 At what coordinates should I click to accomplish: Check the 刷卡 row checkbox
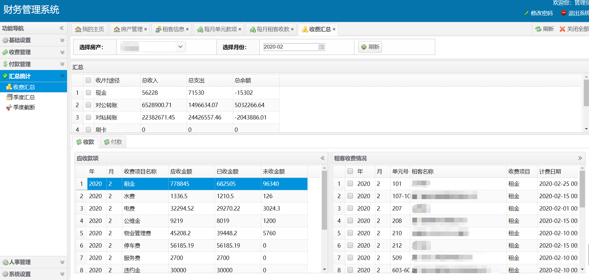88,130
